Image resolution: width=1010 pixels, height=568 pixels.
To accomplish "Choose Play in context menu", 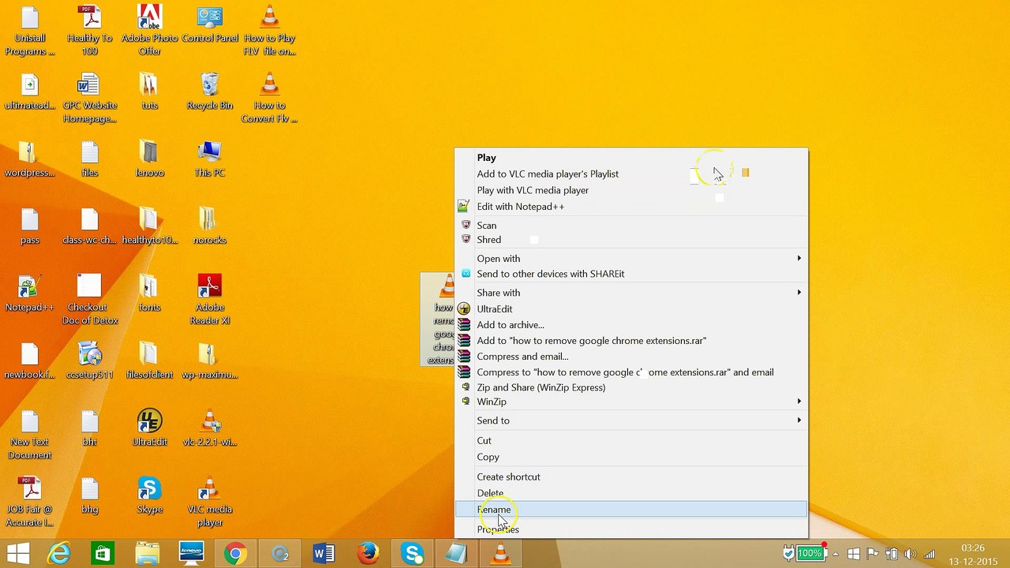I will click(x=631, y=158).
